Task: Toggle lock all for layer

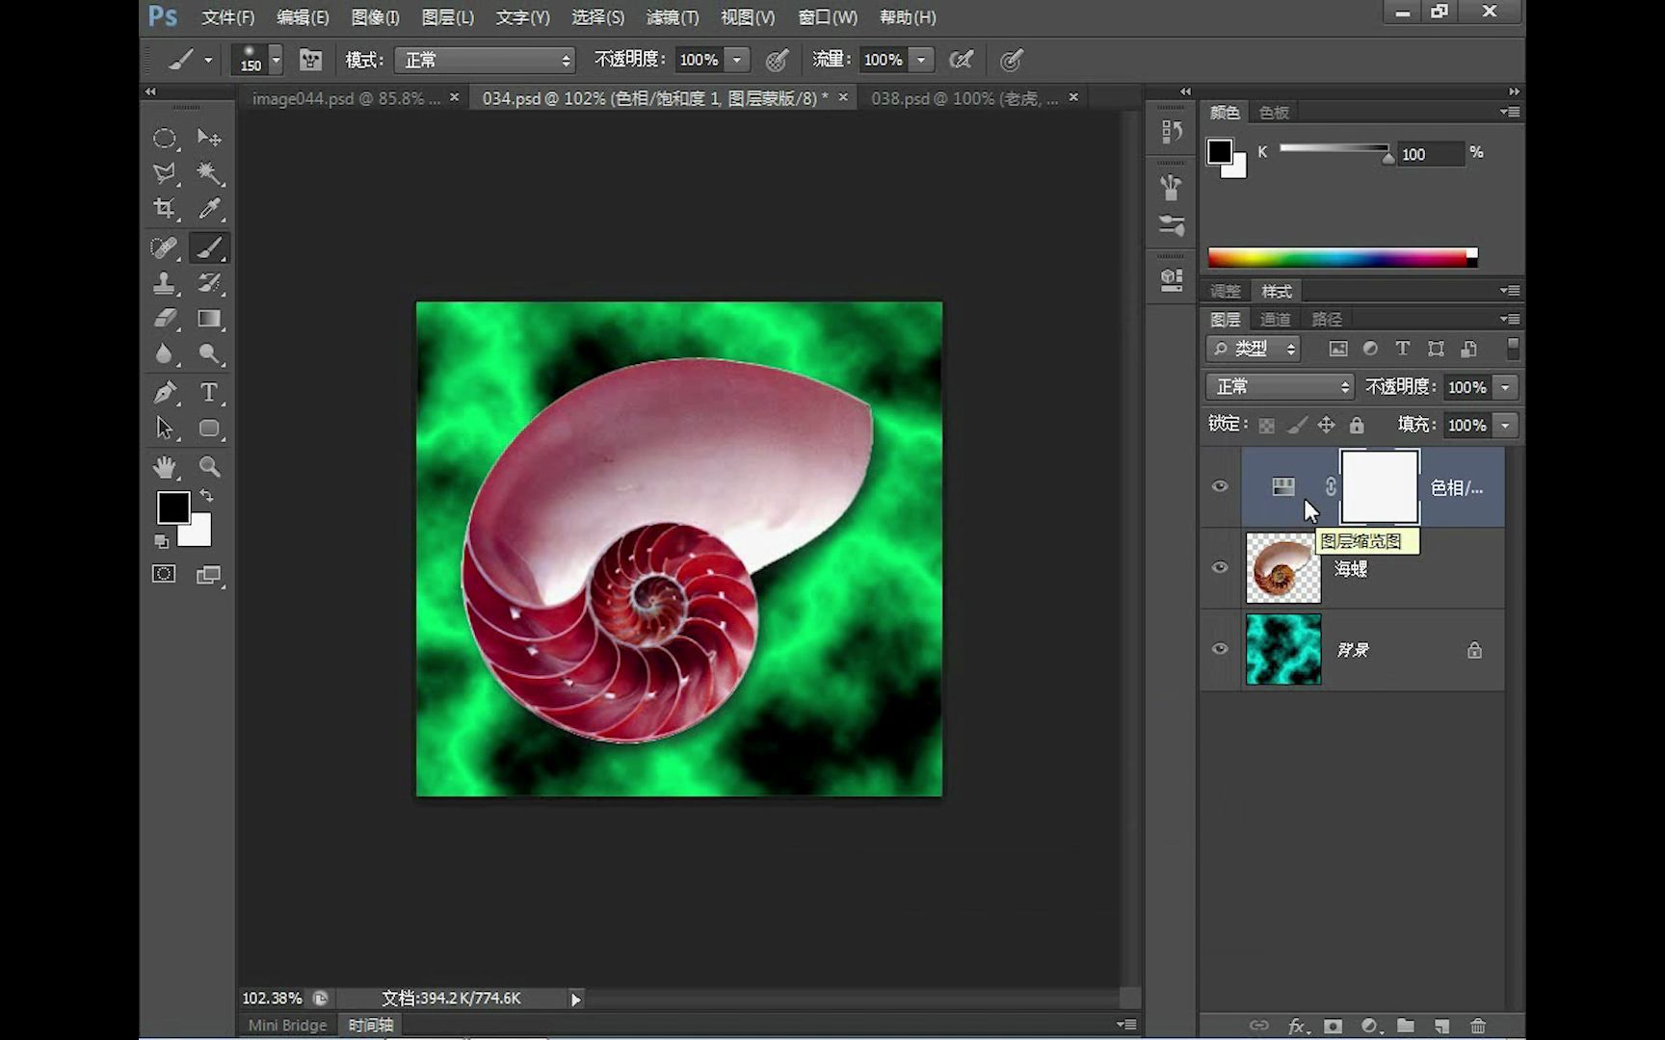Action: pyautogui.click(x=1357, y=425)
